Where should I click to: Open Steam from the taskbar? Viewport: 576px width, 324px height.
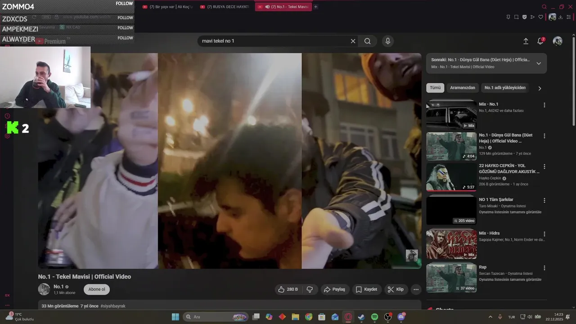[361, 317]
